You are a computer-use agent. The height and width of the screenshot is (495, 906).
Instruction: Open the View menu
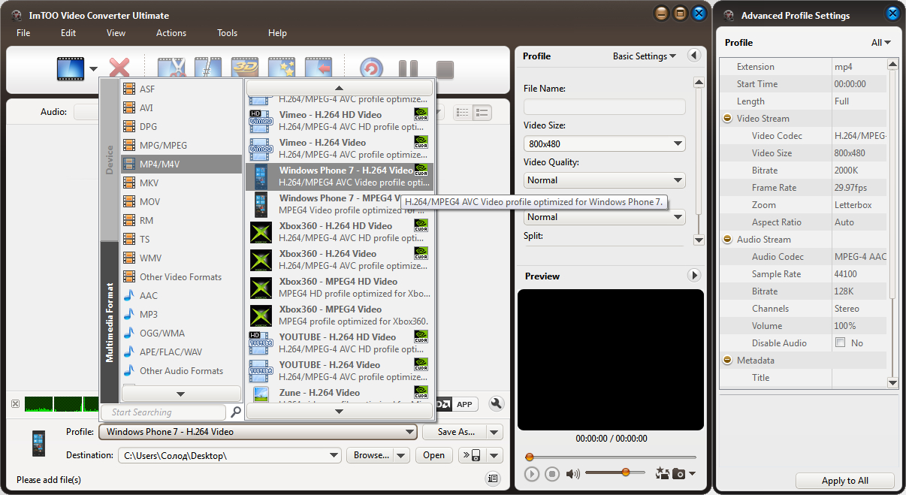116,33
